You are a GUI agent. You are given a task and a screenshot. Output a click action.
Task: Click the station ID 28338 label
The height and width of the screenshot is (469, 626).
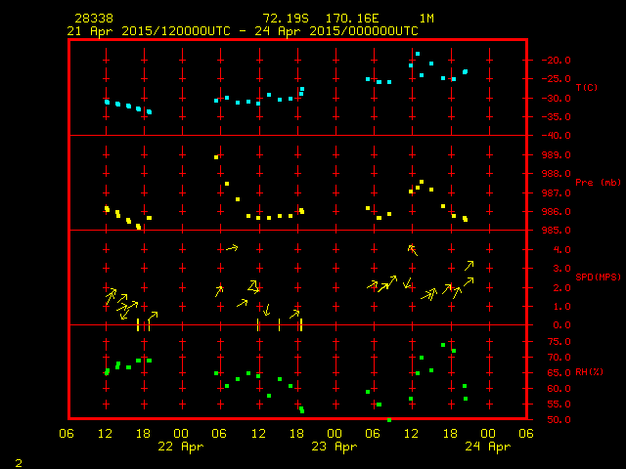click(93, 19)
